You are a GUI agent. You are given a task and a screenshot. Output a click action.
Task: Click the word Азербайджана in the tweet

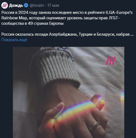63,34
